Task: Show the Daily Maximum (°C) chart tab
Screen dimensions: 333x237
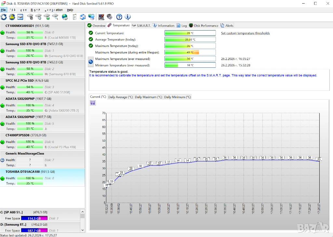Action: 148,97
